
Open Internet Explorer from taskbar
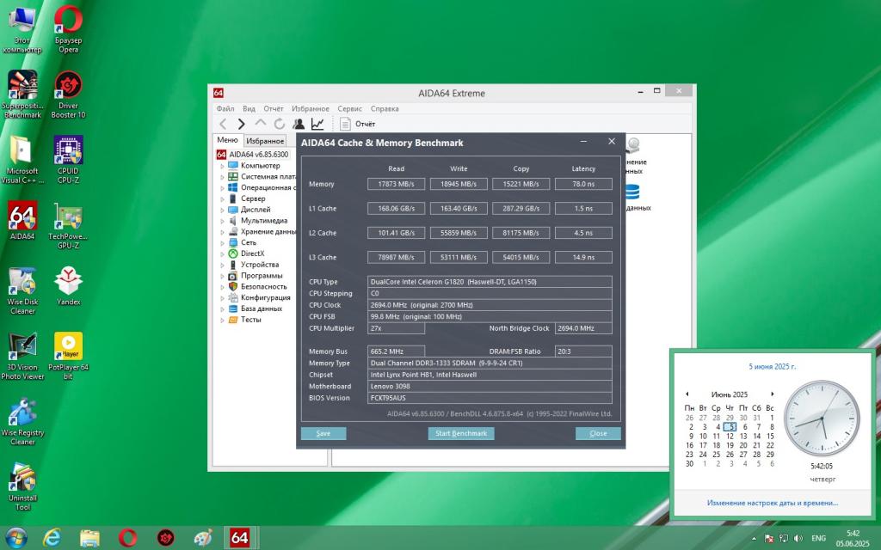pos(52,538)
